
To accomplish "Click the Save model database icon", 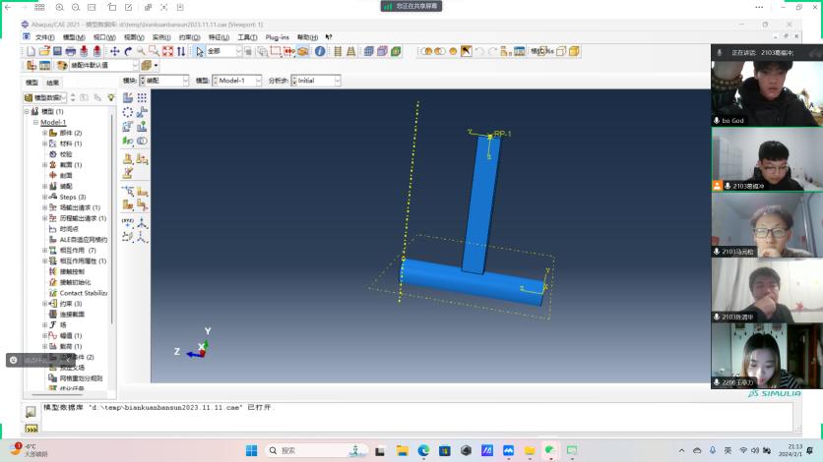I will tap(56, 51).
